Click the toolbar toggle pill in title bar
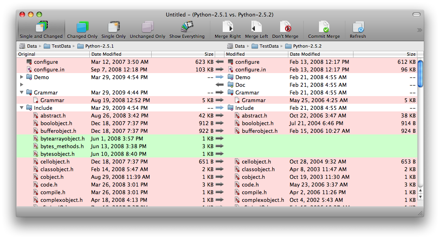Viewport: 440px width, 239px height. 417,15
